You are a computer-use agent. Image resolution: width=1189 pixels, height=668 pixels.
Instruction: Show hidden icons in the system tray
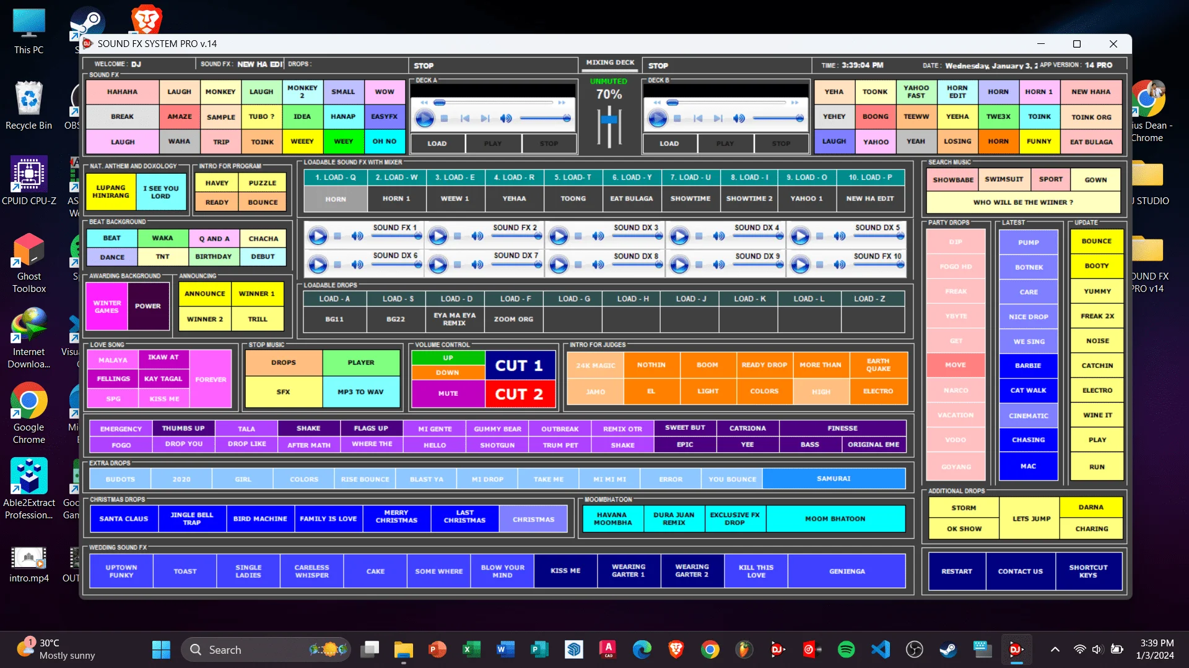click(1055, 649)
